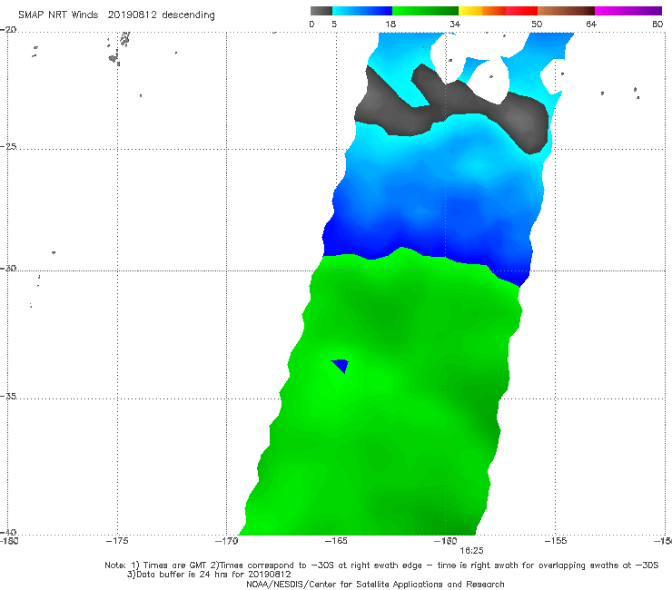The height and width of the screenshot is (590, 672).
Task: Click the longitude label "-165"
Action: 336,541
